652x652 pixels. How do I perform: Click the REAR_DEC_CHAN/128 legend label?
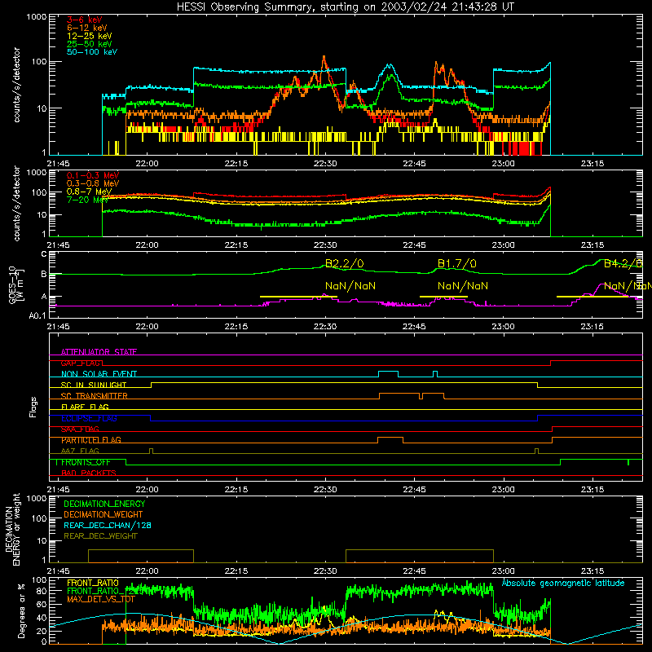click(108, 525)
